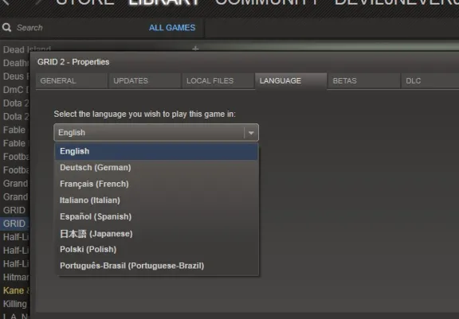
Task: Click the language combo box showing English
Action: coord(156,133)
